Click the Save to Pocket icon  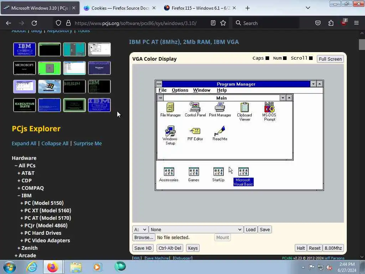tap(318, 23)
